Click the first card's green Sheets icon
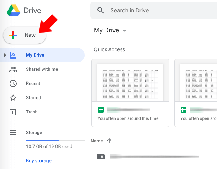The image size is (217, 169). [x=101, y=110]
